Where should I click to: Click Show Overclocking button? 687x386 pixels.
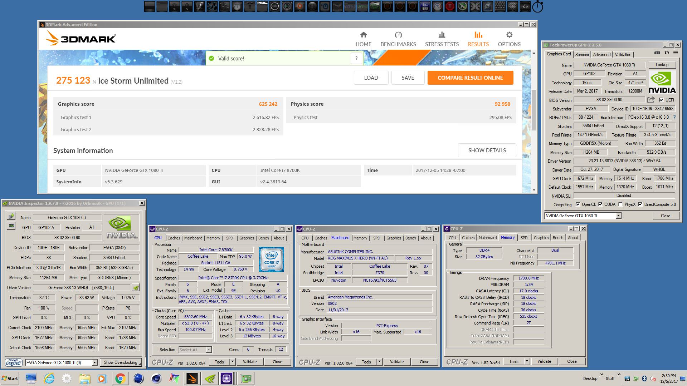click(x=121, y=362)
